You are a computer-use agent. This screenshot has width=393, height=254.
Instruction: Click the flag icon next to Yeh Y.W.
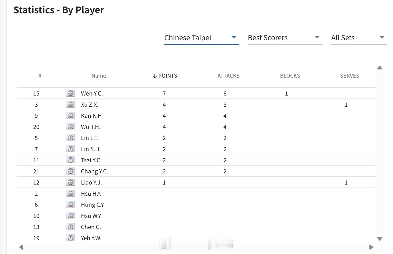pyautogui.click(x=70, y=238)
